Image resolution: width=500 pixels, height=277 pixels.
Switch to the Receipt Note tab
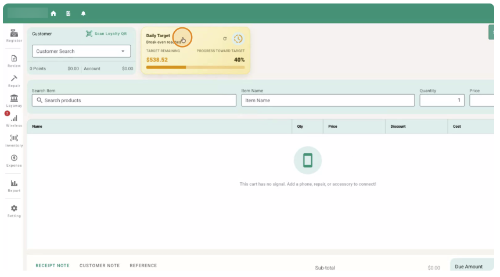pos(53,265)
